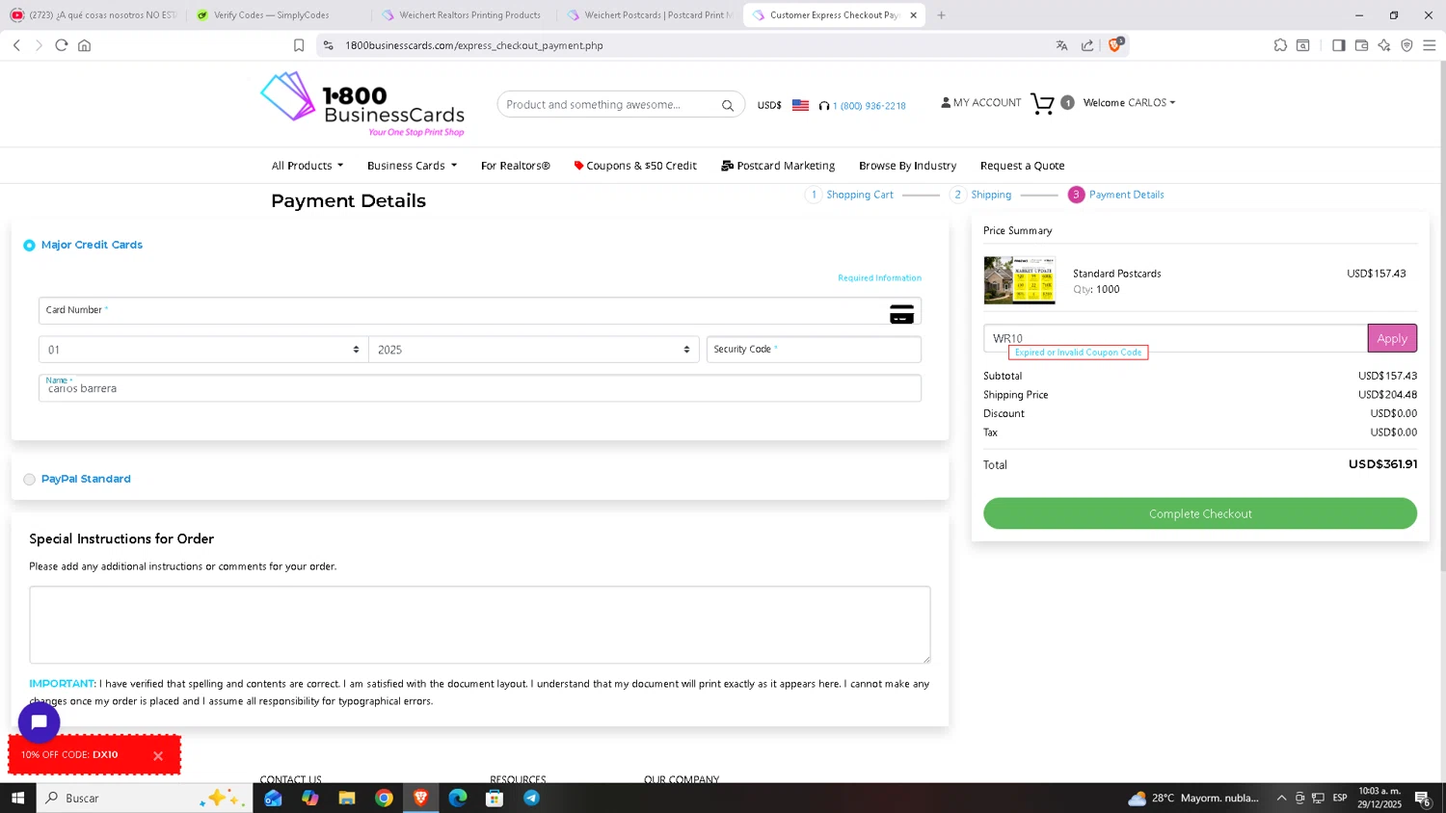Open Brave VPN icon

point(1406,45)
